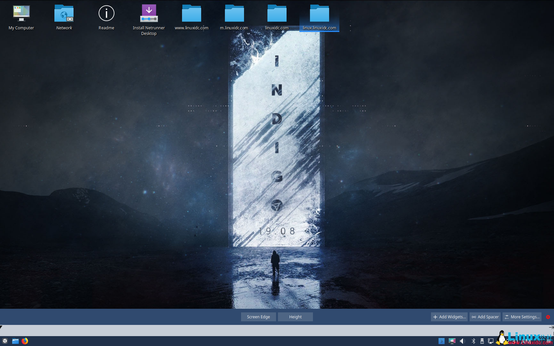Open More Settings... for the panel

click(522, 317)
